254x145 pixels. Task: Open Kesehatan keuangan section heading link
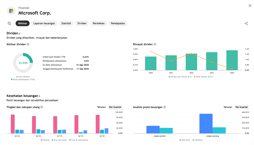[x=23, y=96]
